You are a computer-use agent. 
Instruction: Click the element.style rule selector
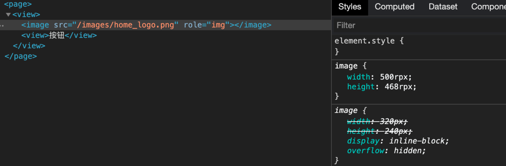[364, 41]
